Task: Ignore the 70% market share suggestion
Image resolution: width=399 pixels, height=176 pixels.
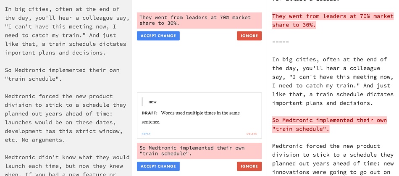Action: pos(249,36)
